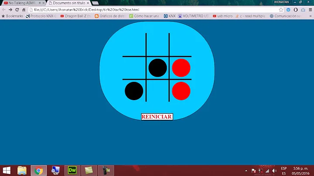The image size is (314, 176).
Task: Click the camera extension icon
Action: tap(303, 10)
